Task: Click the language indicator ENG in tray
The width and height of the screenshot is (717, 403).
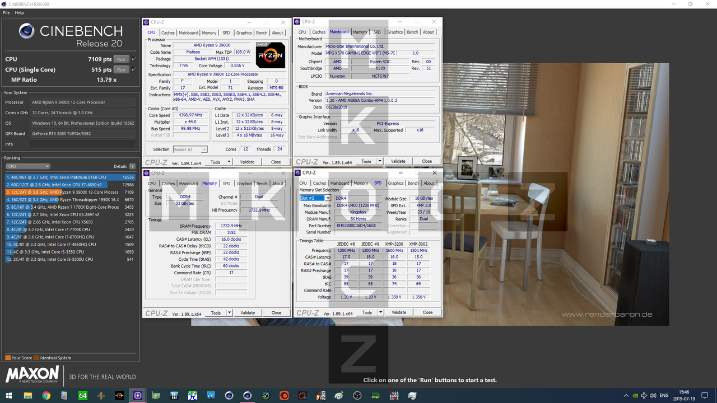Action: 665,395
